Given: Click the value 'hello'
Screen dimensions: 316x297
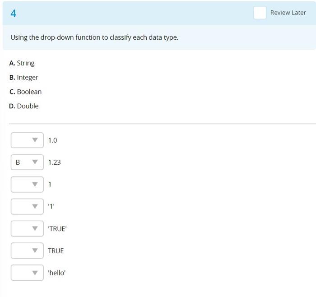Looking at the screenshot, I should pos(56,273).
